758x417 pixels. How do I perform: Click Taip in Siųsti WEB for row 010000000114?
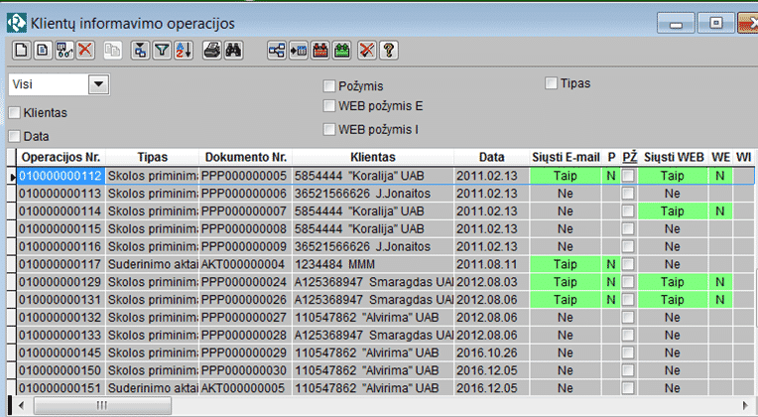[672, 210]
